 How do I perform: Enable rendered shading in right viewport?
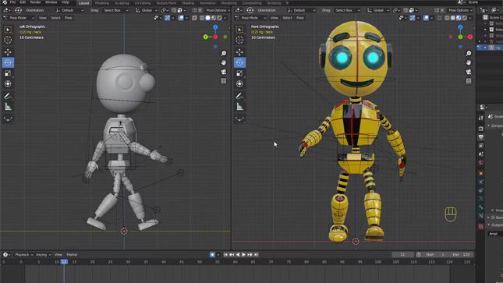point(465,18)
